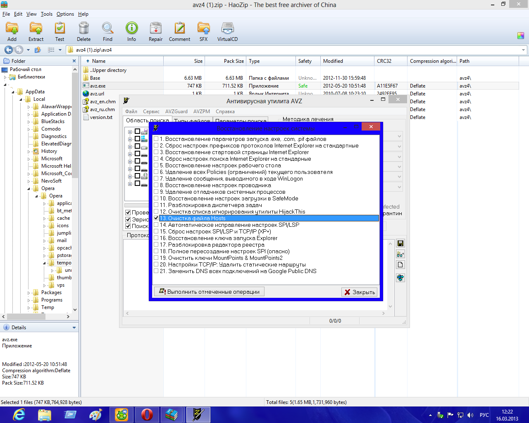529x423 pixels.
Task: Open Internet Explorer from the taskbar
Action: pos(19,415)
